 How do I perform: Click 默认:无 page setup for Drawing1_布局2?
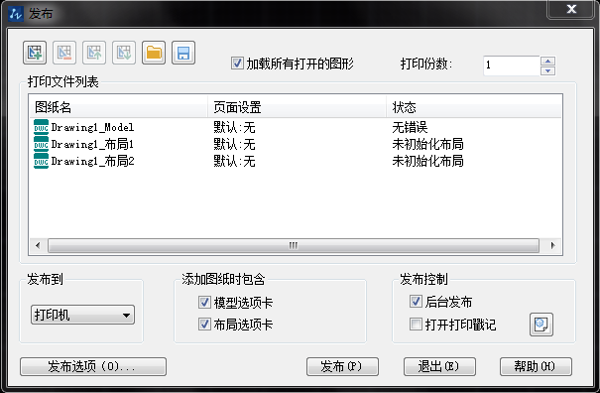(234, 161)
